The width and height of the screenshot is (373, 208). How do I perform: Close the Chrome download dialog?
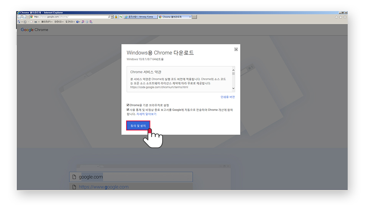point(236,50)
